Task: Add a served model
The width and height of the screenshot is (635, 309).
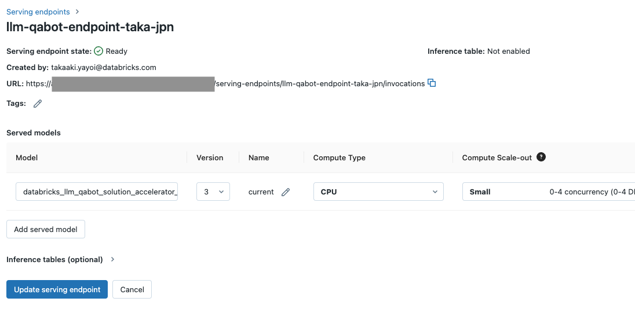Action: (46, 229)
